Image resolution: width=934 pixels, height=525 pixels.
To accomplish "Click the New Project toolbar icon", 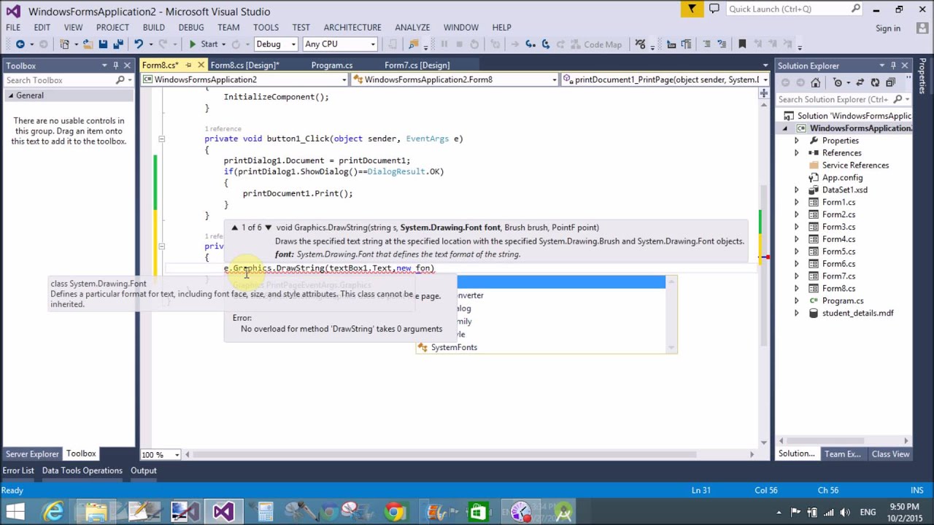I will point(65,44).
